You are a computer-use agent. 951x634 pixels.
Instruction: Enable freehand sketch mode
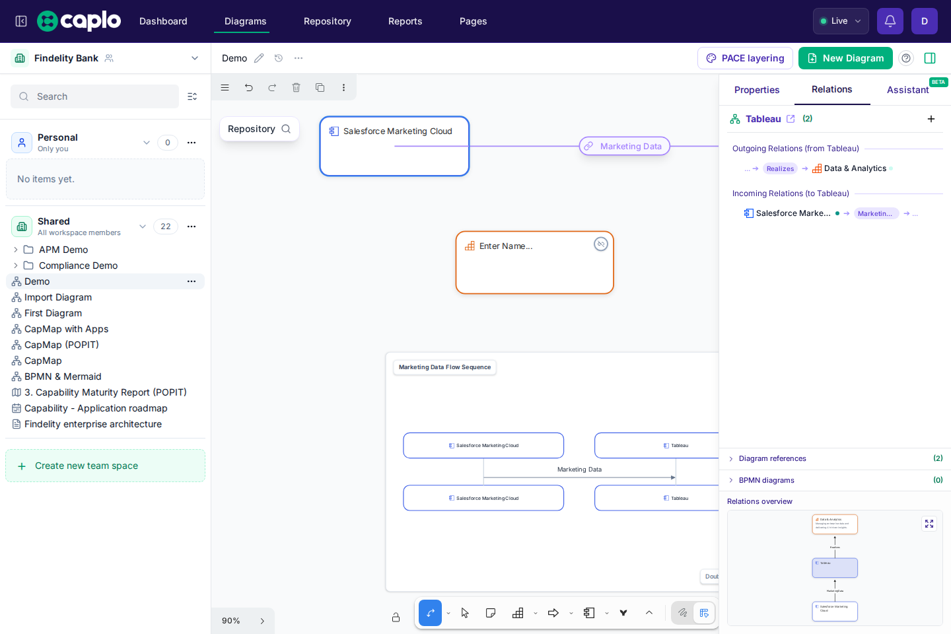tap(683, 613)
